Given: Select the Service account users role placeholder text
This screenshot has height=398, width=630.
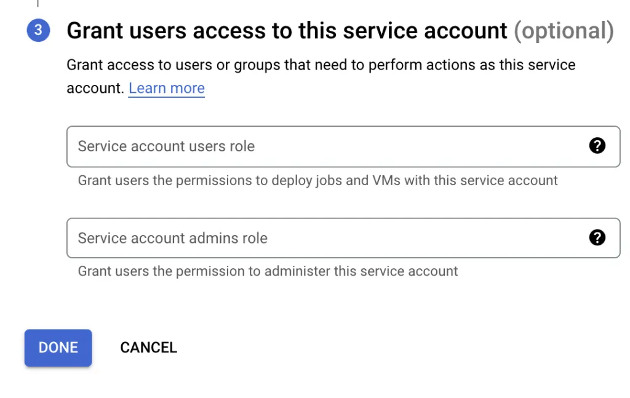Looking at the screenshot, I should pyautogui.click(x=166, y=146).
